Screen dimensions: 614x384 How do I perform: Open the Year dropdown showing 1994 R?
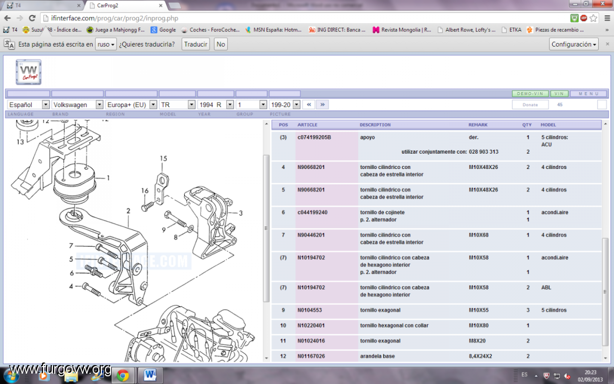coord(215,104)
